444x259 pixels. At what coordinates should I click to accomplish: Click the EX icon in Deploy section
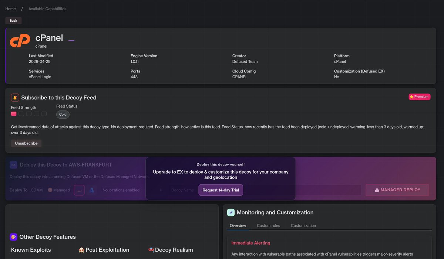[x=13, y=165]
